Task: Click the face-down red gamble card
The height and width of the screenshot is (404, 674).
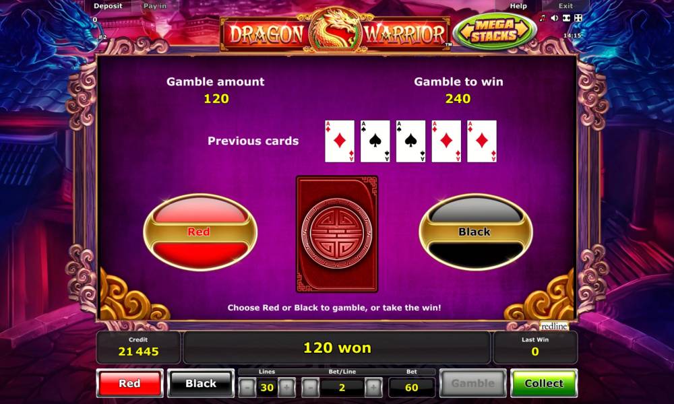Action: (x=337, y=234)
